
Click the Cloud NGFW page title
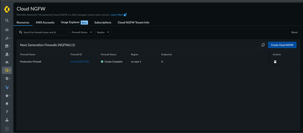coord(31,9)
